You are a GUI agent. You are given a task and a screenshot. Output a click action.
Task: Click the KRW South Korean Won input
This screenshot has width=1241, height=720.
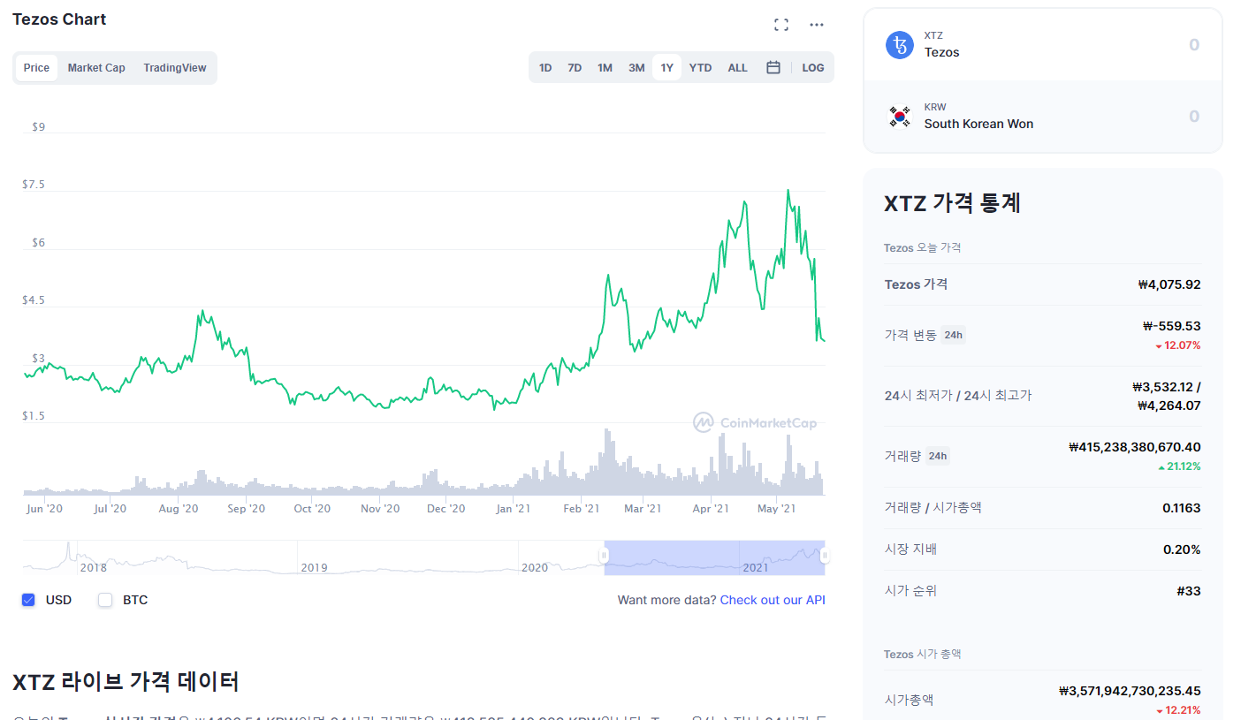click(x=1043, y=117)
